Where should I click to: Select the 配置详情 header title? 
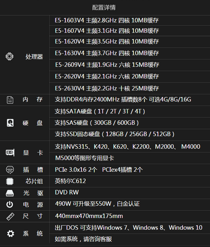coord(104,8)
